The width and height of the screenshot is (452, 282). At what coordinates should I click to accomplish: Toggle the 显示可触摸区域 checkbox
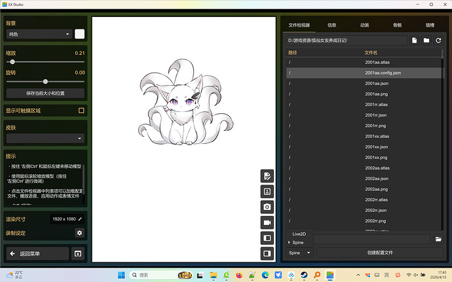pos(81,111)
